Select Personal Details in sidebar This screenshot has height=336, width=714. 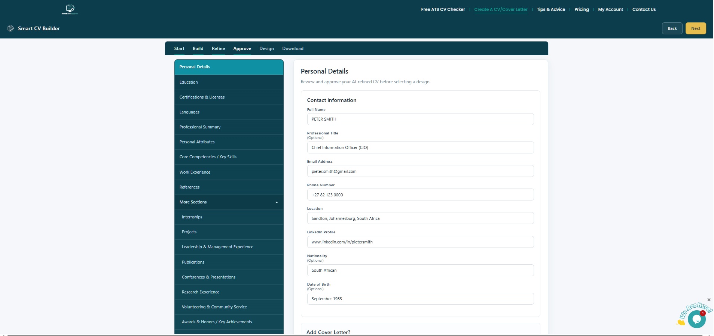[229, 67]
